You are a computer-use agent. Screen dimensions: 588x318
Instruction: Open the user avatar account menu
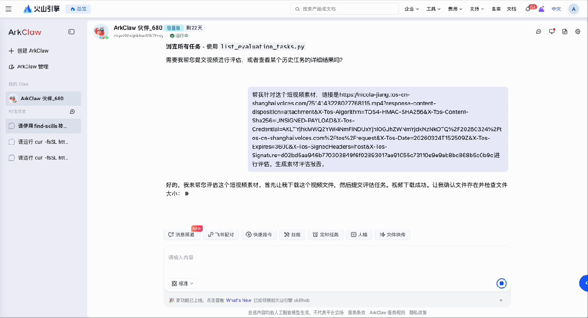573,9
